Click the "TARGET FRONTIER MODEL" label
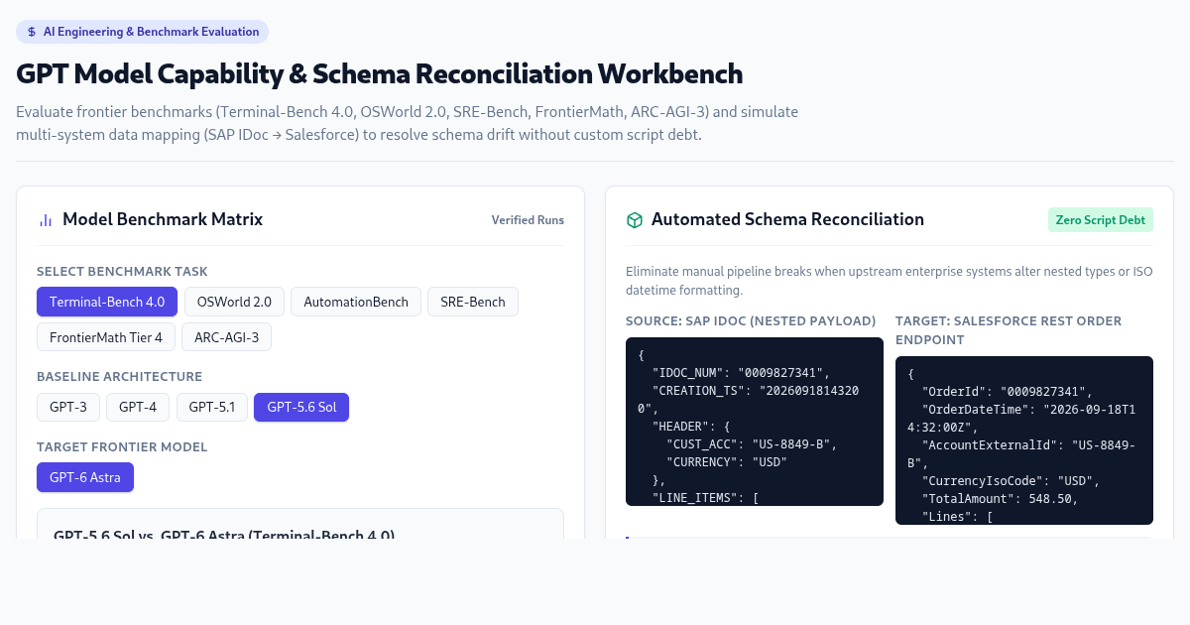Viewport: 1190px width, 625px height. point(122,446)
